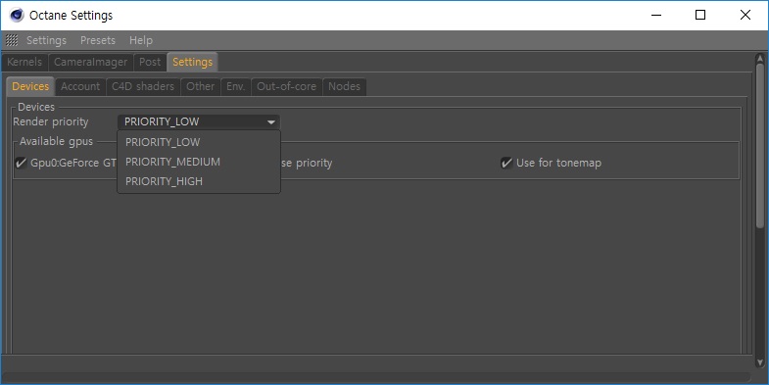The height and width of the screenshot is (385, 769).
Task: Switch to the Kernels tab
Action: (x=24, y=62)
